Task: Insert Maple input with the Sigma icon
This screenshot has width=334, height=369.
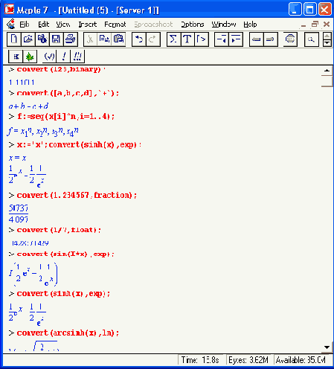Action: coord(173,39)
